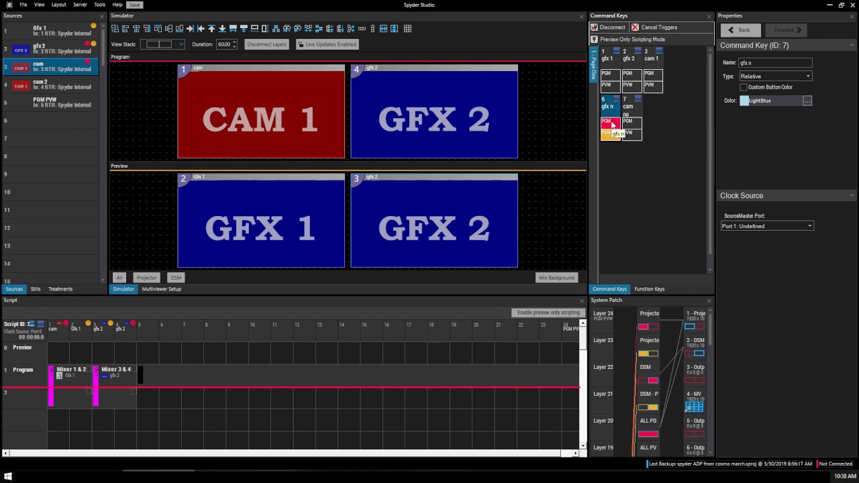The height and width of the screenshot is (483, 859).
Task: Click the Disconnect plug icon in Command Keys
Action: click(x=594, y=28)
